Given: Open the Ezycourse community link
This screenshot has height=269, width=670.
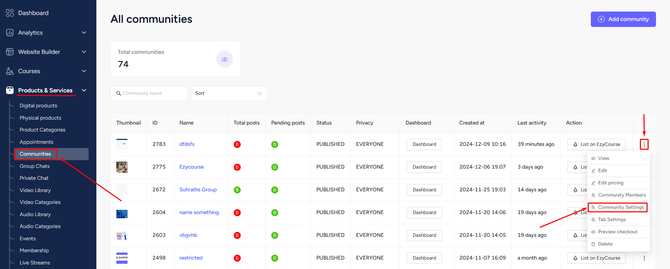Looking at the screenshot, I should coord(192,167).
